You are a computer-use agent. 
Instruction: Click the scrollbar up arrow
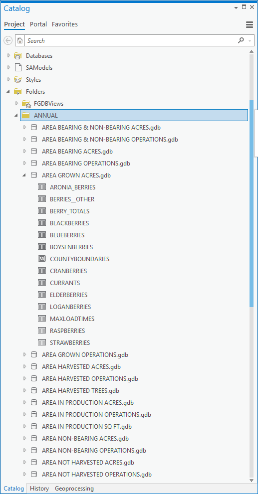[x=252, y=52]
